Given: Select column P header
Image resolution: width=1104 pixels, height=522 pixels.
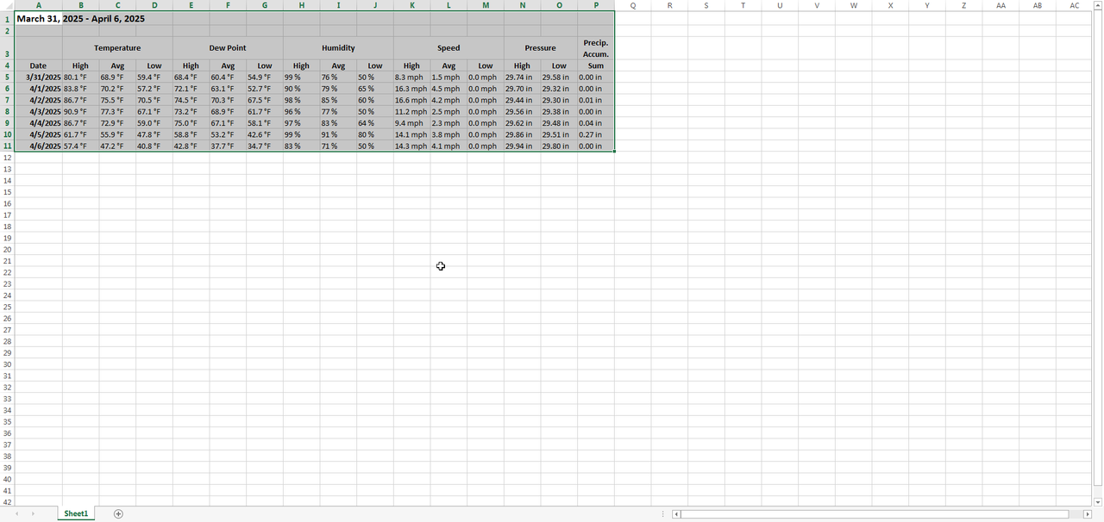Looking at the screenshot, I should (596, 5).
